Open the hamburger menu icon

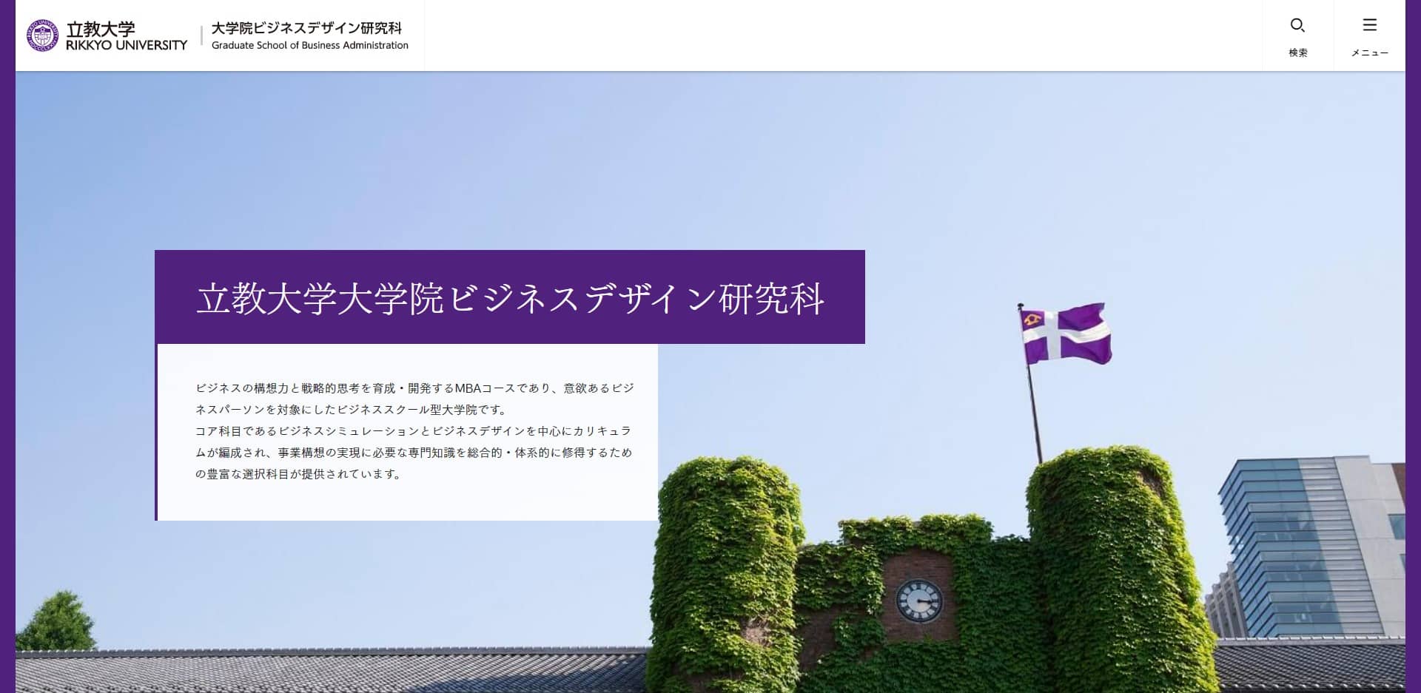[x=1370, y=25]
